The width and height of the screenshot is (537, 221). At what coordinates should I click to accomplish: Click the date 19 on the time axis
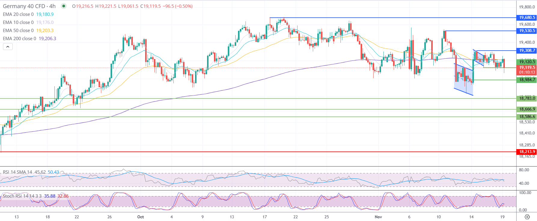click(x=502, y=217)
